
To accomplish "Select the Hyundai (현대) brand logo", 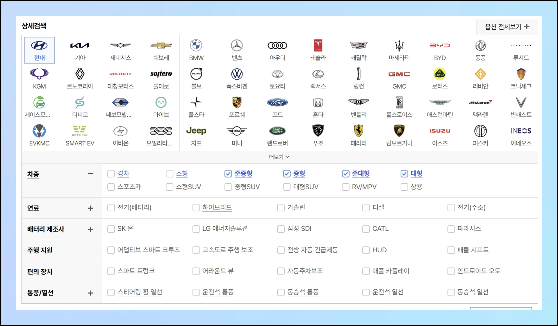I will click(39, 46).
